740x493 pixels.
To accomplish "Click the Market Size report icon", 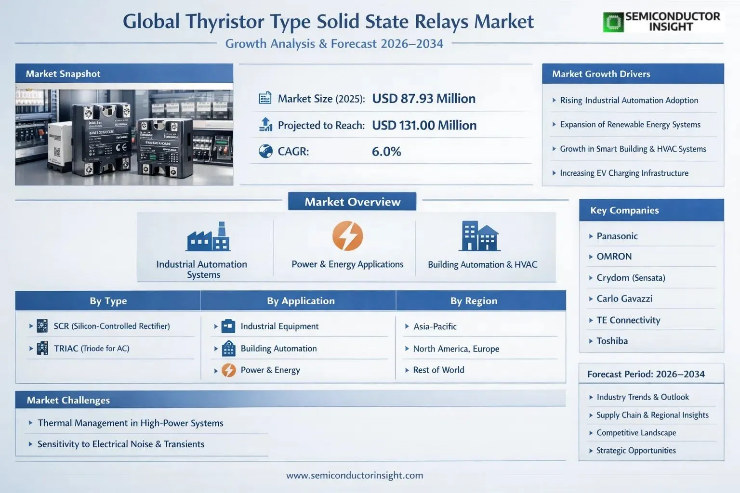I will (x=265, y=98).
